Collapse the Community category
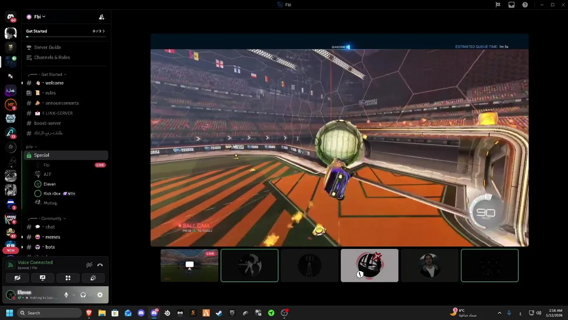The image size is (568, 320). pyautogui.click(x=53, y=218)
